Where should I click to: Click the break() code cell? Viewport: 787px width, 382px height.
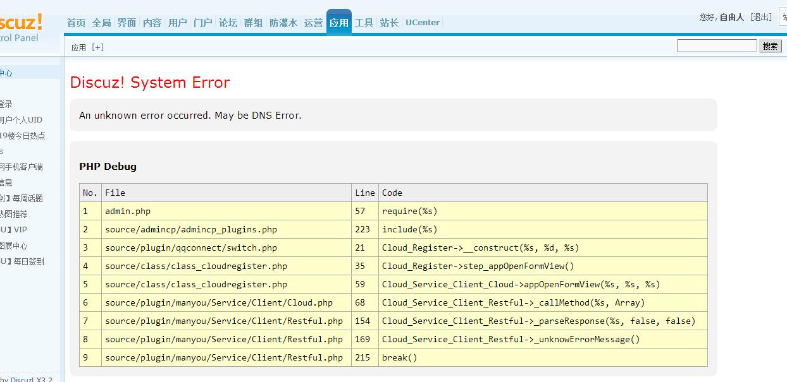click(543, 357)
